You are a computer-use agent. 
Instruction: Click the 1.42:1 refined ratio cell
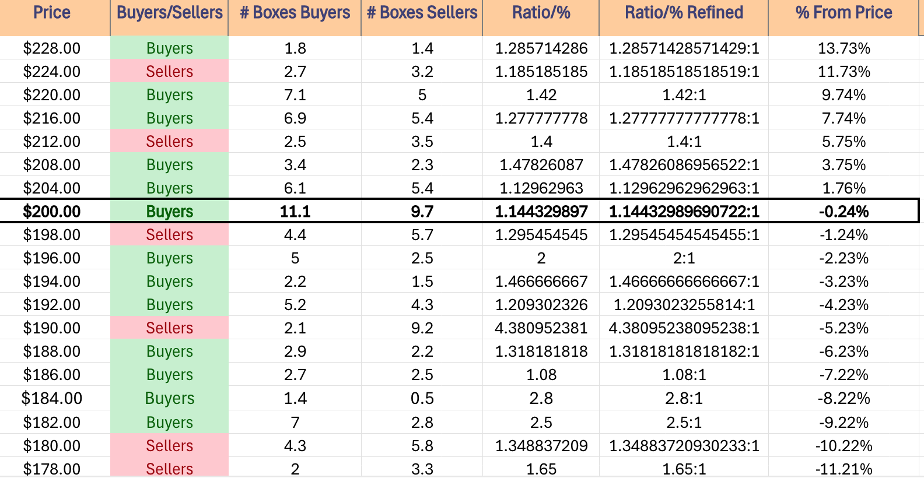coord(684,94)
